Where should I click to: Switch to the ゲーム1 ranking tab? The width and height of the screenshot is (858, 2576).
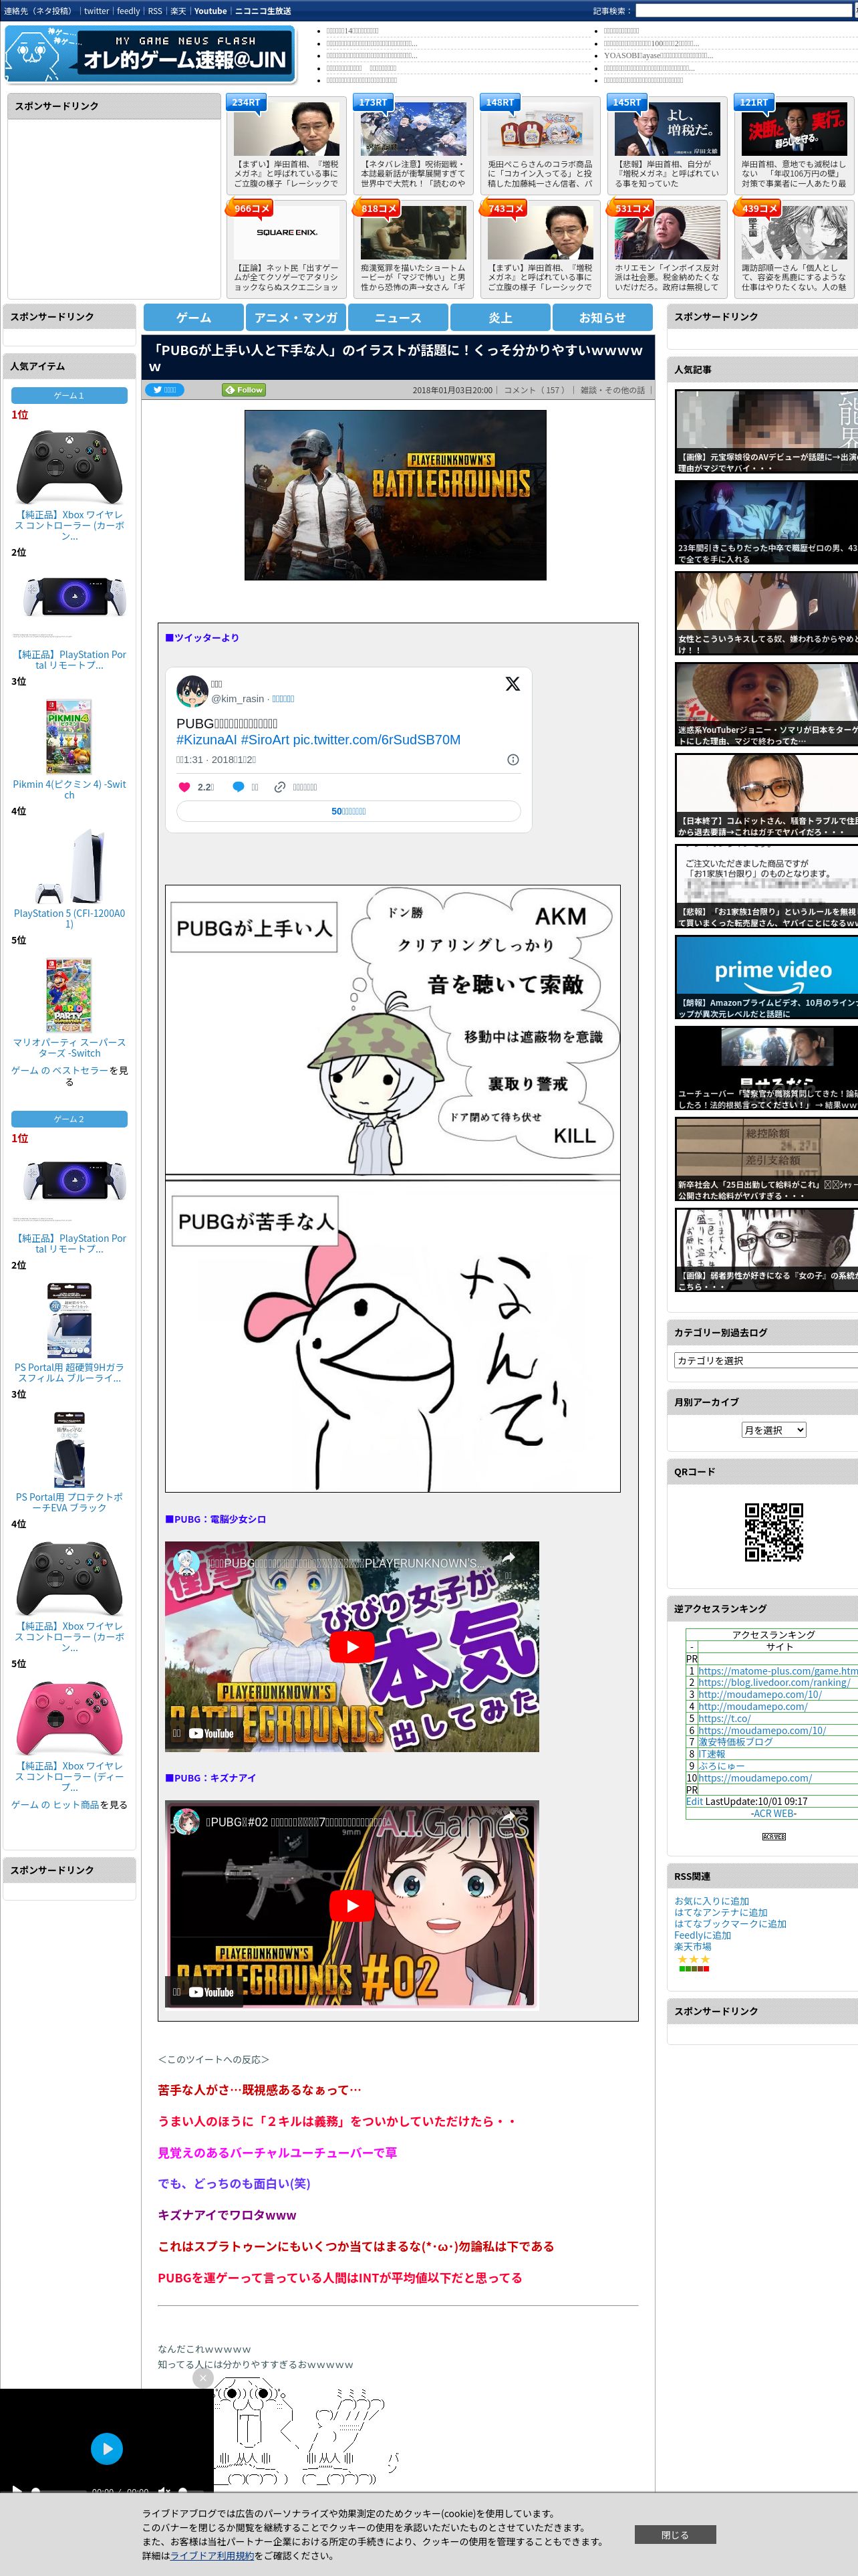pos(69,396)
